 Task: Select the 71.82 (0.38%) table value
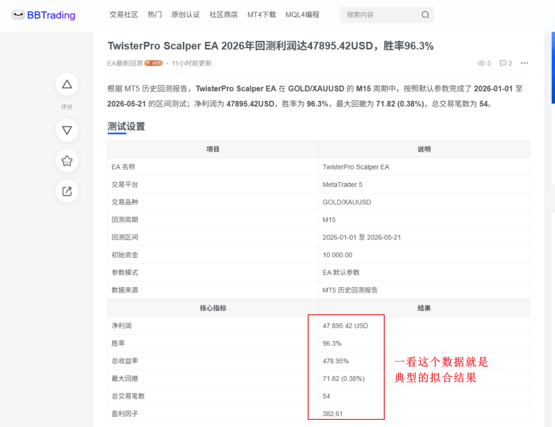click(343, 379)
